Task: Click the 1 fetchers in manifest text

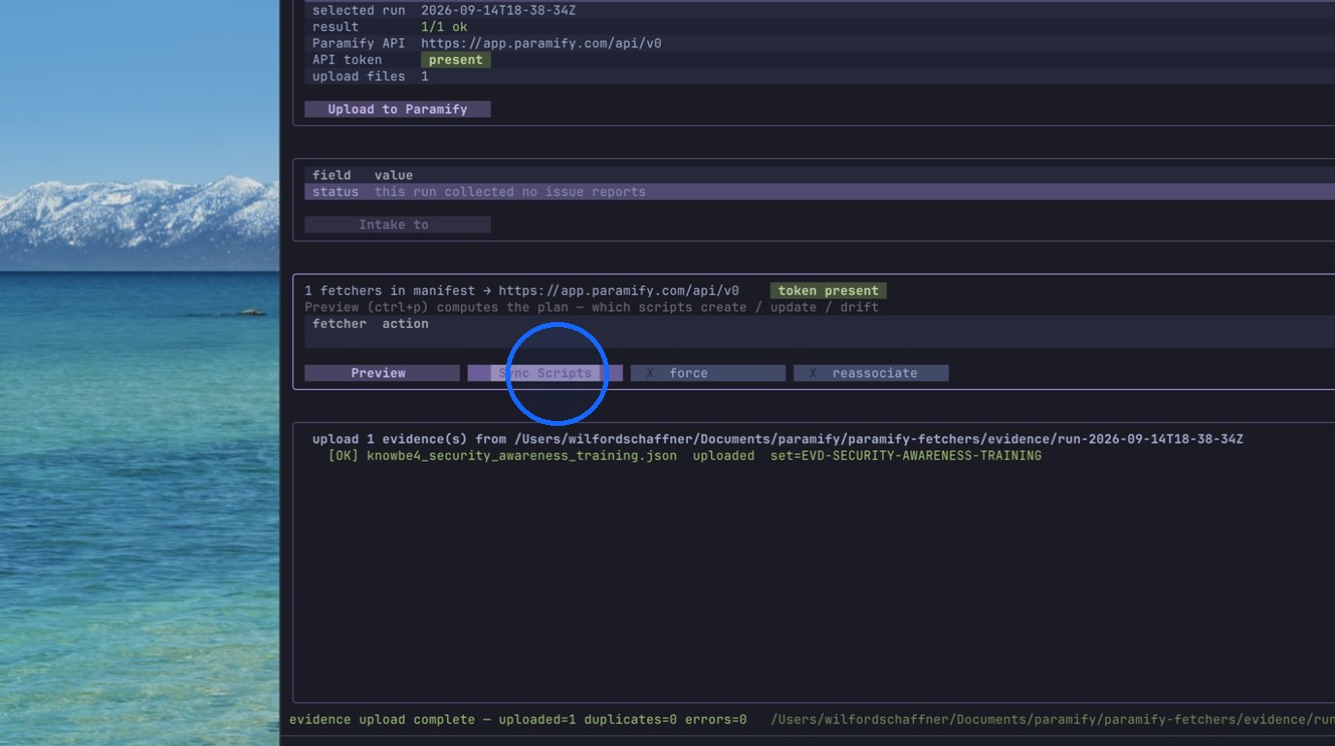Action: click(x=390, y=291)
